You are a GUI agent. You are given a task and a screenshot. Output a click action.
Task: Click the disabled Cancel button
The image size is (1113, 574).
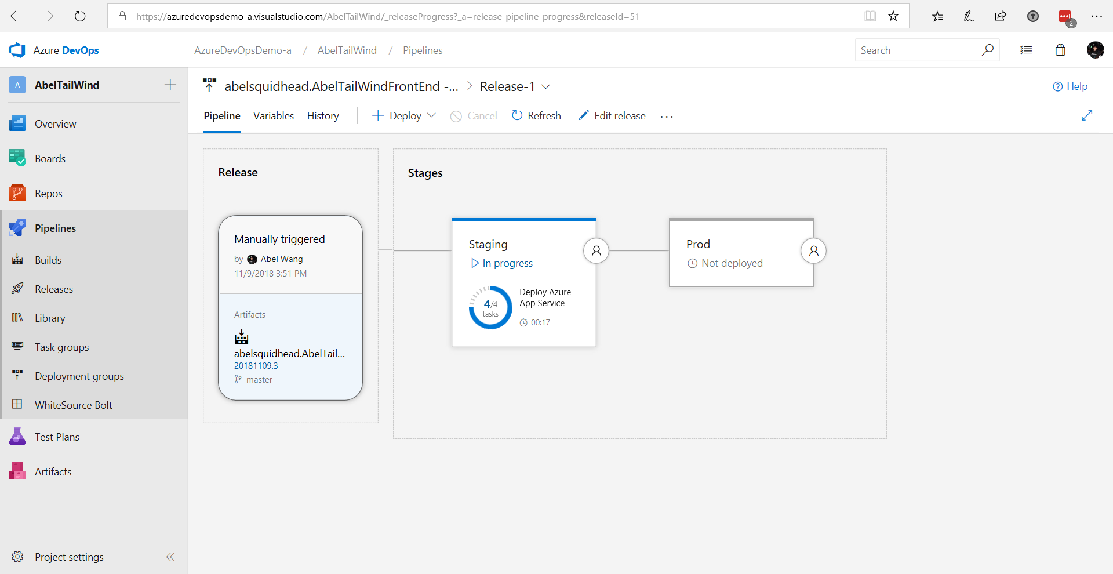point(474,116)
